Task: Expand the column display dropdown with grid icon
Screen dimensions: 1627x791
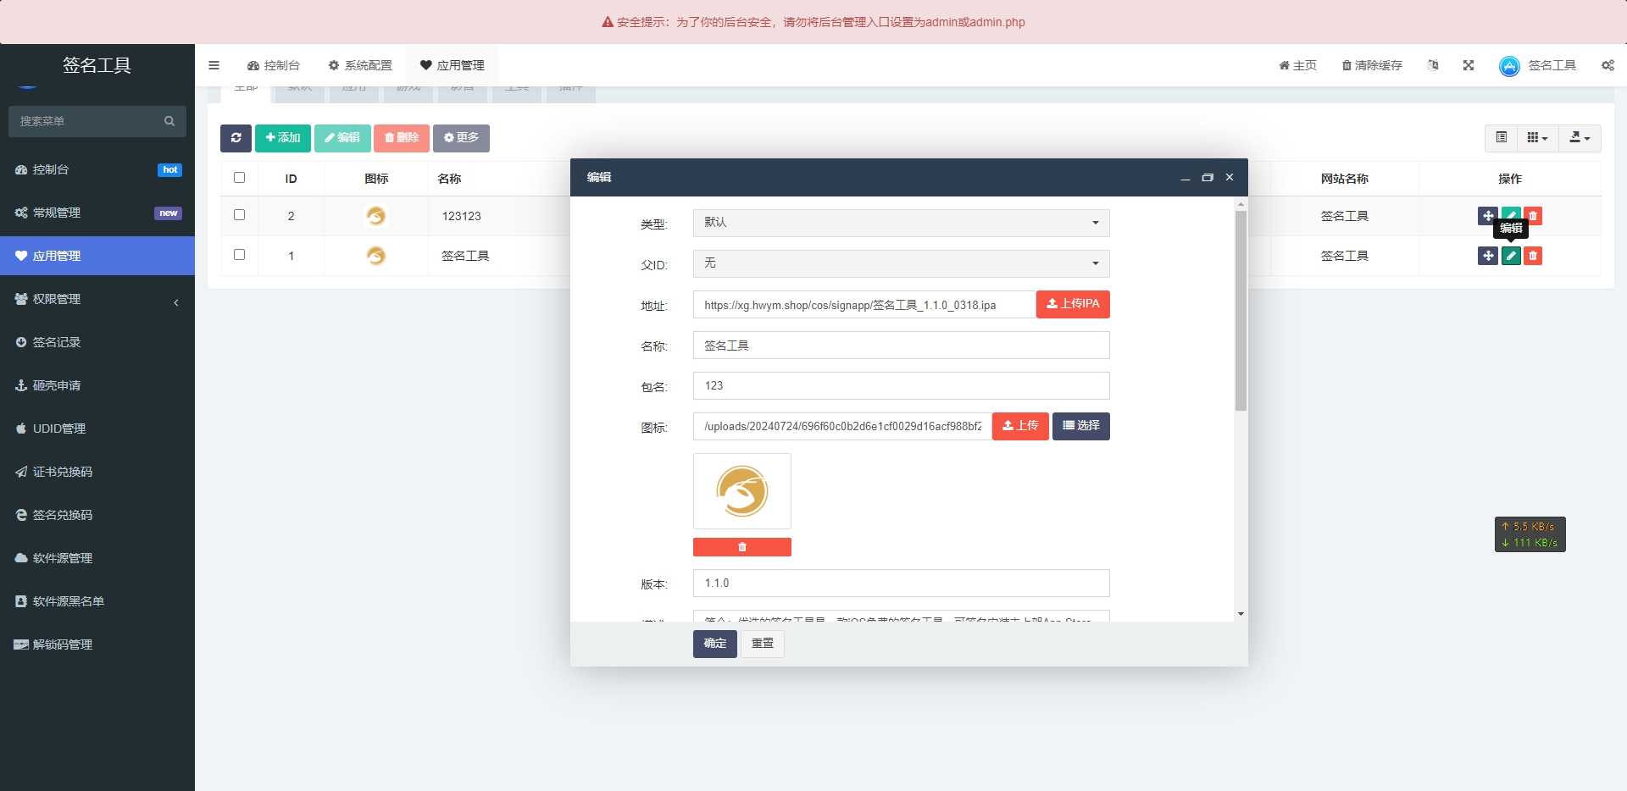Action: (x=1537, y=138)
